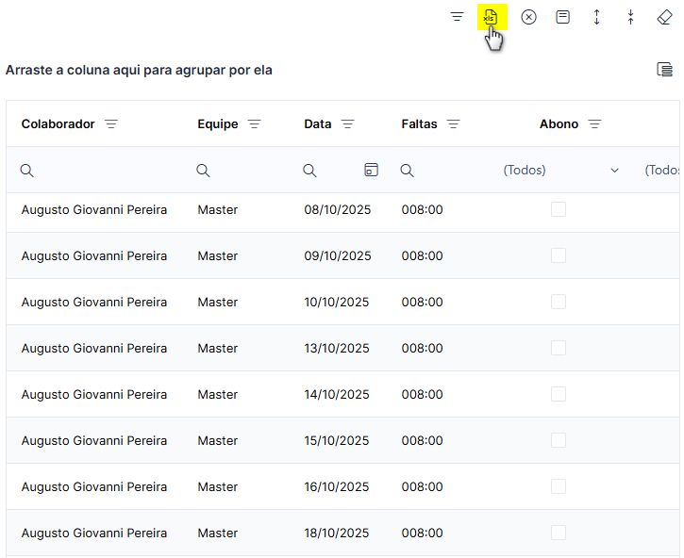Select date cell 13/10/2025
Viewport: 684px width, 558px height.
click(336, 349)
